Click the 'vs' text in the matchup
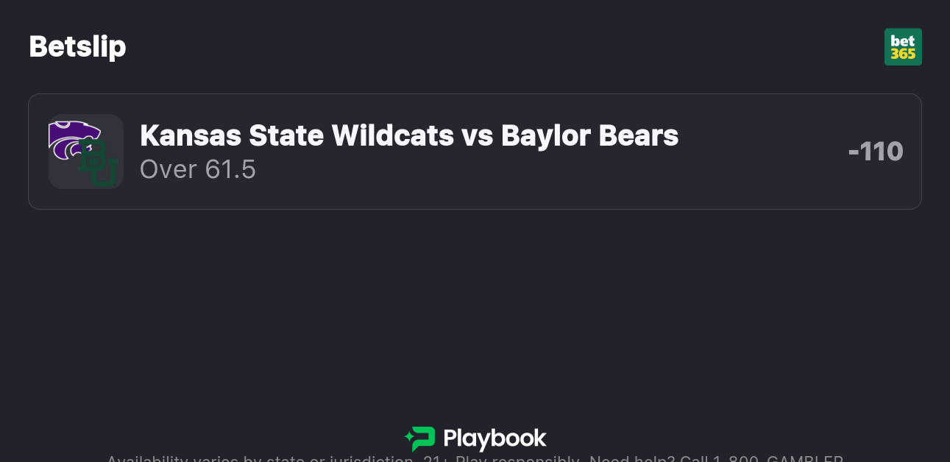The width and height of the screenshot is (950, 462). [478, 135]
